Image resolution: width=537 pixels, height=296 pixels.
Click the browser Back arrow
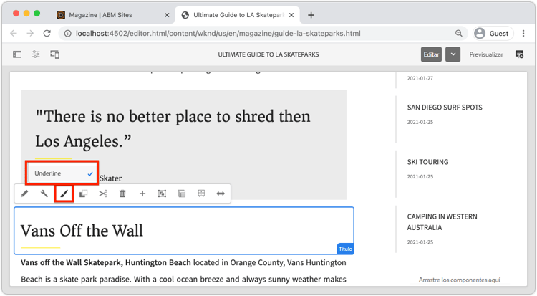coord(14,33)
